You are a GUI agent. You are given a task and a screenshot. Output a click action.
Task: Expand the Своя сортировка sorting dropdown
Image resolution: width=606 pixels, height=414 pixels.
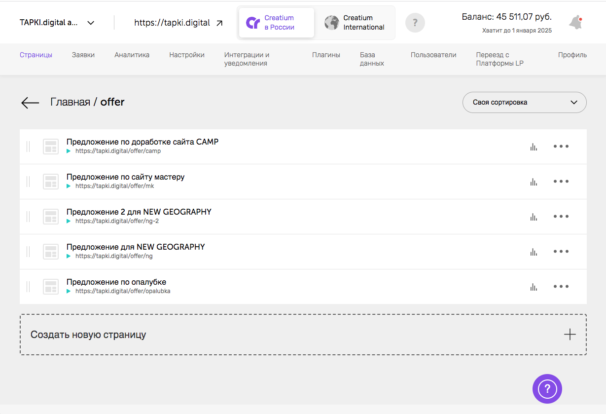524,103
